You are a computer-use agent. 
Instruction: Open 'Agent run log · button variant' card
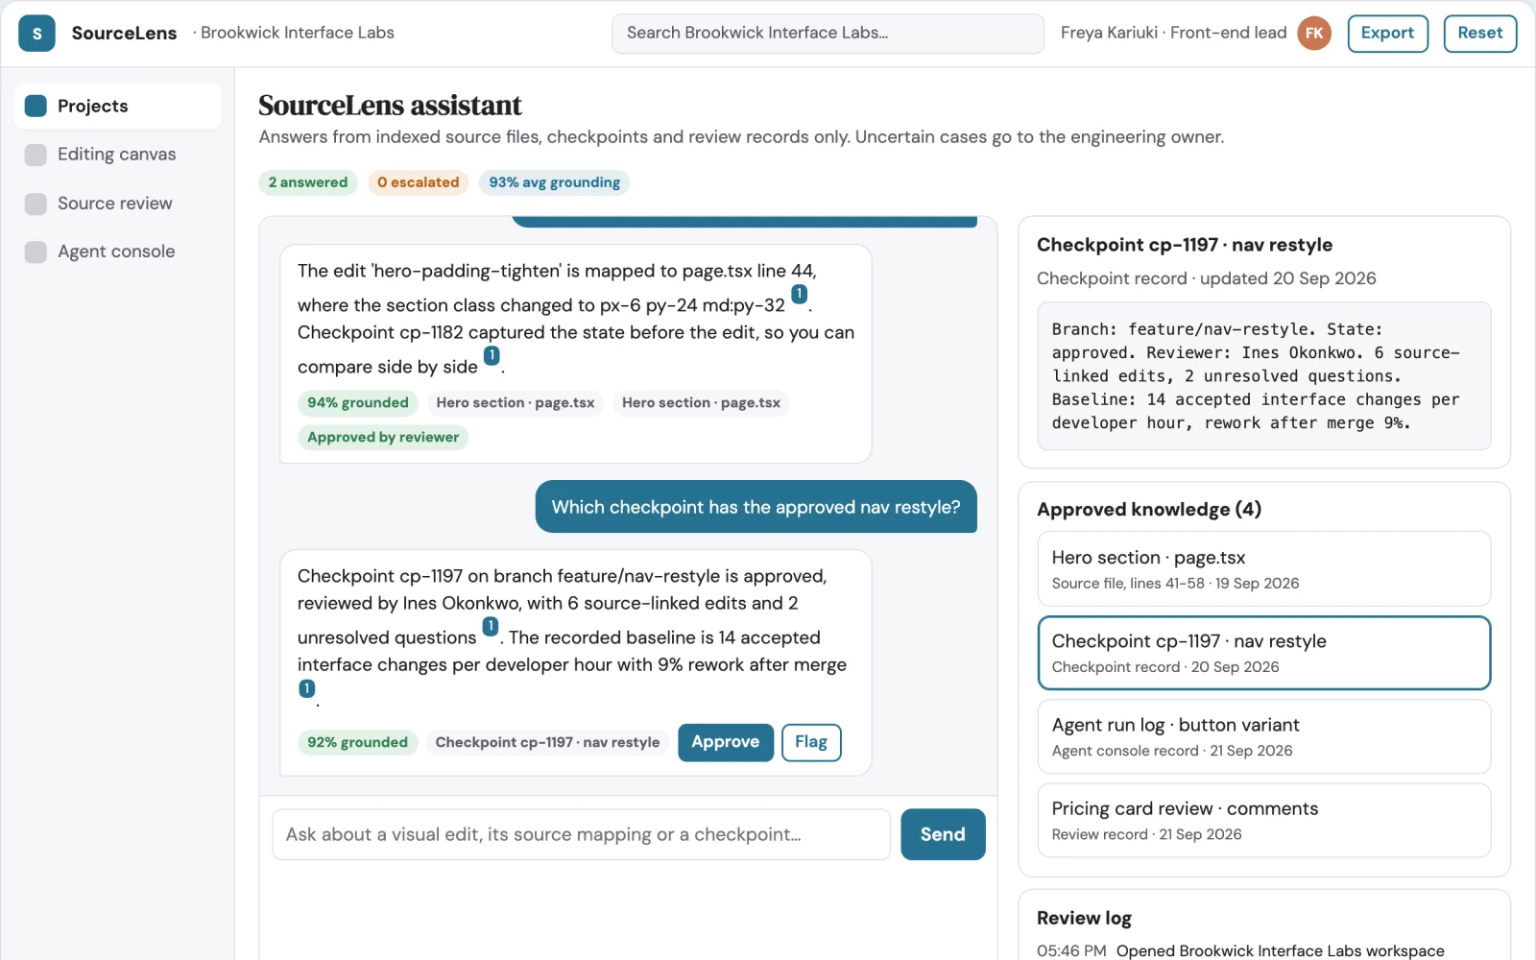1263,736
